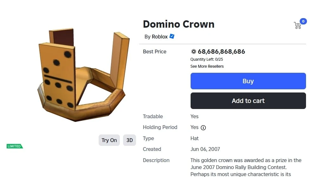Click the Holding Period label

tap(160, 127)
